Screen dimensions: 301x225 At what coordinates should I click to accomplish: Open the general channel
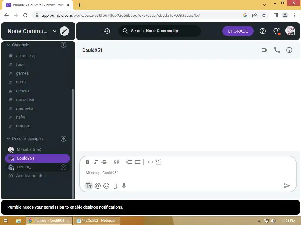point(37,91)
